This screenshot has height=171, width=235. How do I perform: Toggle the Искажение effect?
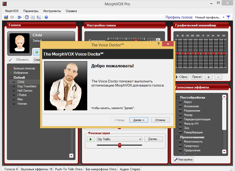pos(180,106)
